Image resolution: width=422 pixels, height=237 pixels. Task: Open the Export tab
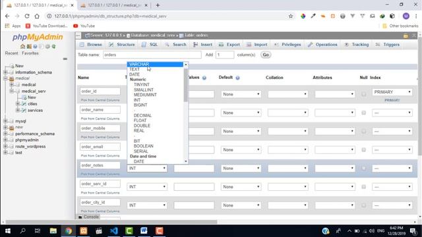point(229,45)
